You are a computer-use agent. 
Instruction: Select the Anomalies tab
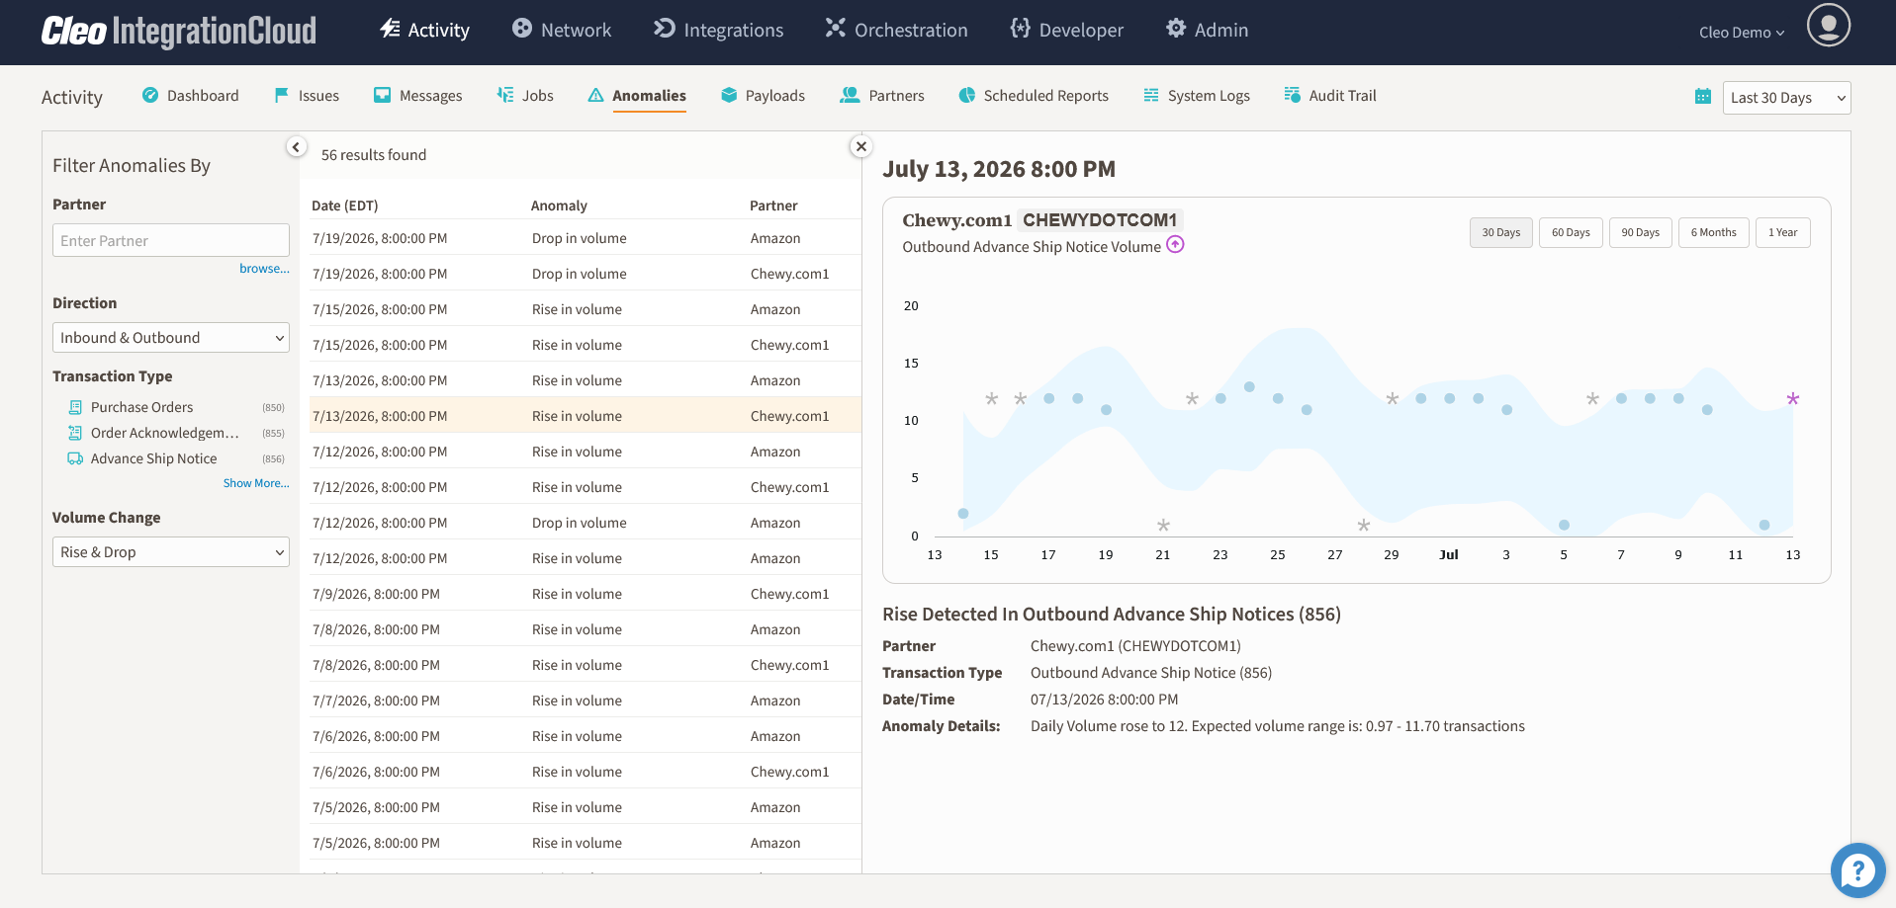click(637, 96)
